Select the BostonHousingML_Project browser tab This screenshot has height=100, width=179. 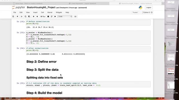point(135,4)
